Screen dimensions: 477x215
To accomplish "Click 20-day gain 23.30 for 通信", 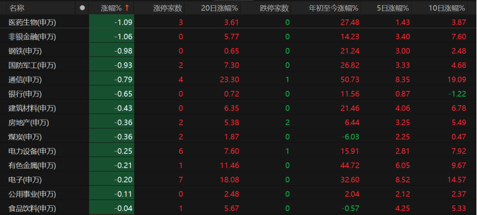I will pos(230,80).
